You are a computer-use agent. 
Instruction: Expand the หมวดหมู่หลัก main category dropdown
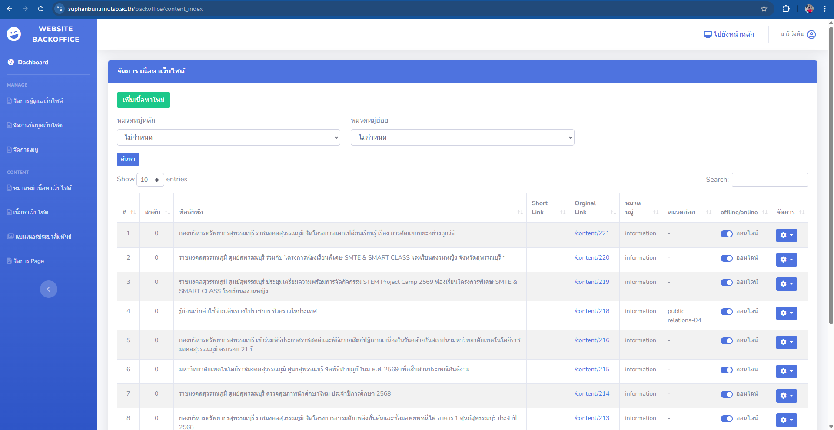coord(228,137)
